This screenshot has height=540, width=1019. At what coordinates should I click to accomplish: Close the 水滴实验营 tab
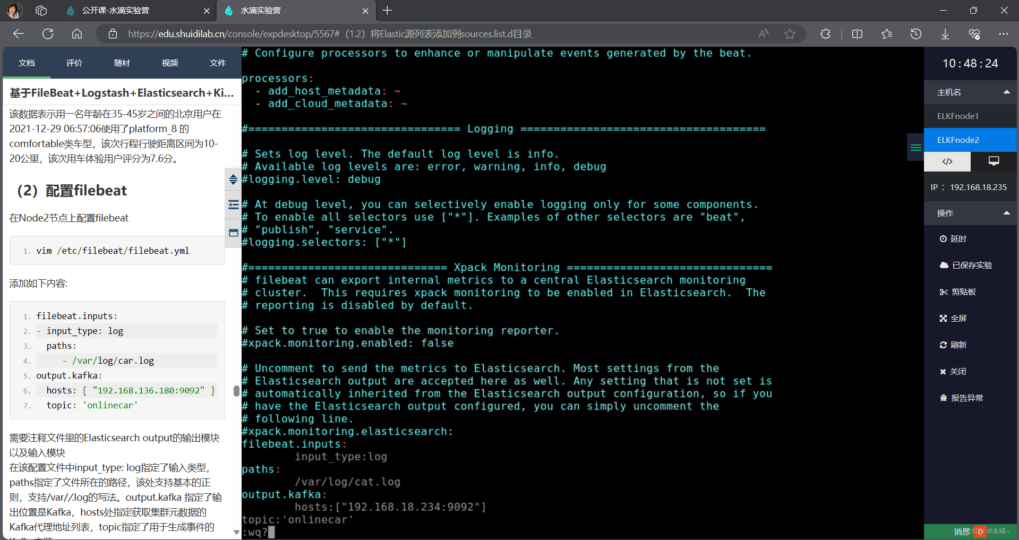(x=365, y=11)
